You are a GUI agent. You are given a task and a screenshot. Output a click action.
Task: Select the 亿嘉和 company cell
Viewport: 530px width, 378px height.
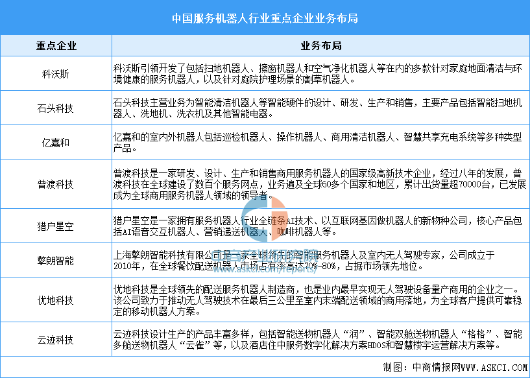coord(55,143)
